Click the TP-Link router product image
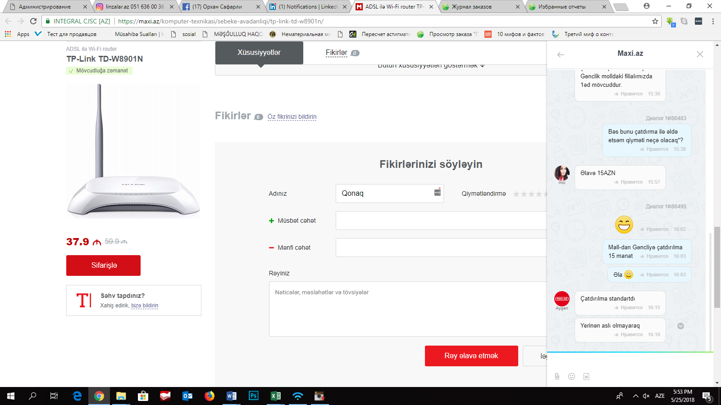The width and height of the screenshot is (721, 405). 133,151
